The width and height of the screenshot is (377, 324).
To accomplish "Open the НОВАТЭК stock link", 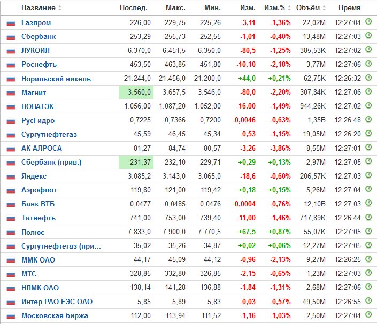I will tap(37, 106).
